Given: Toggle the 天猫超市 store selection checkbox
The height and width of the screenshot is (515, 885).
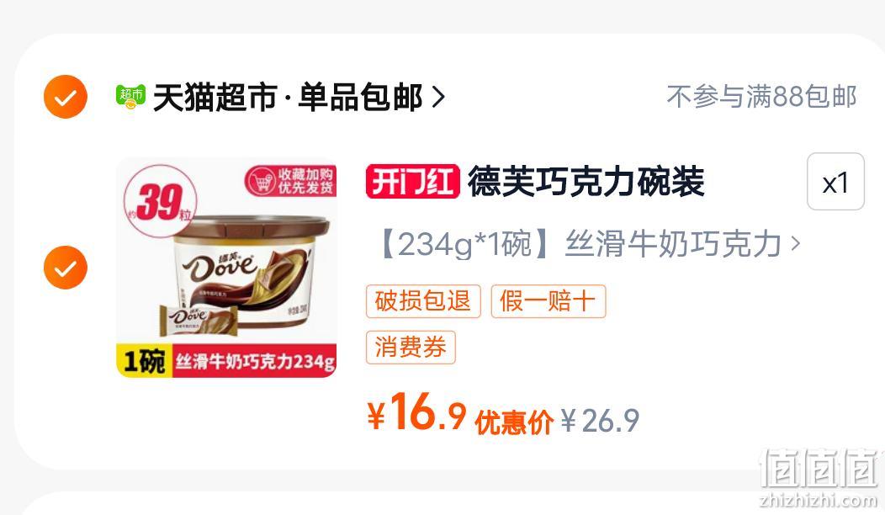Looking at the screenshot, I should click(x=66, y=97).
